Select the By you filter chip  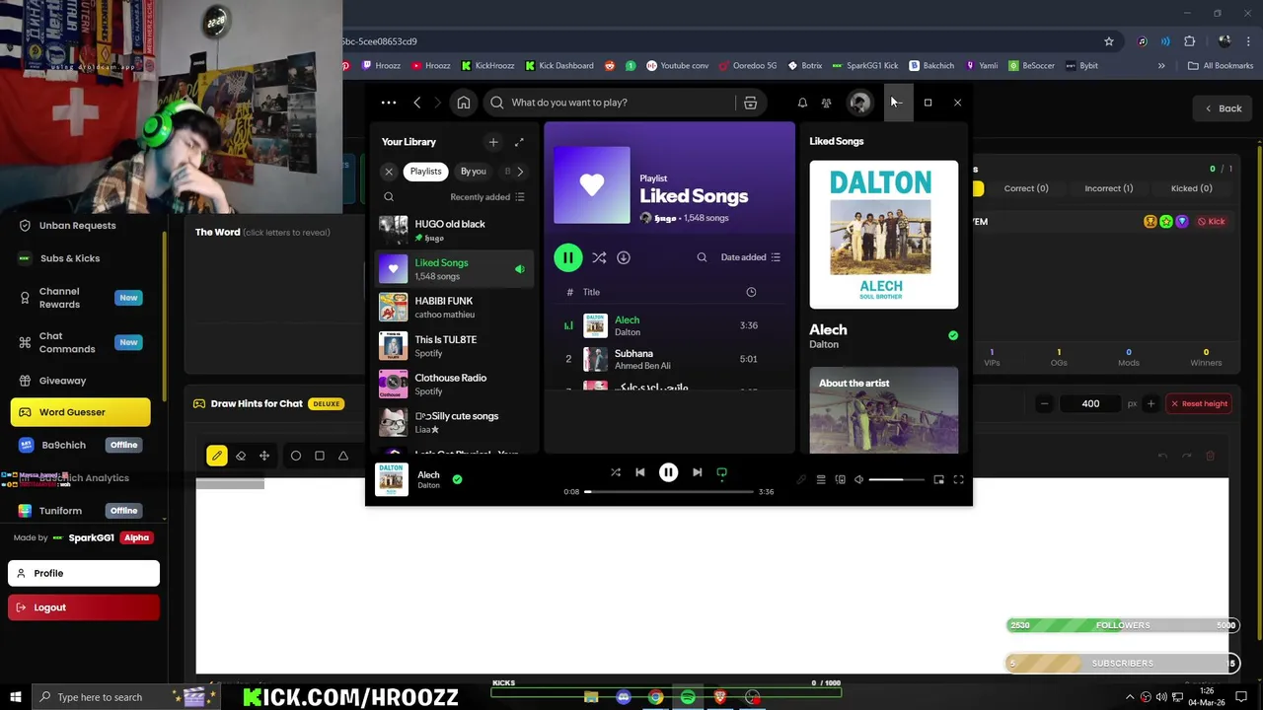click(x=474, y=172)
